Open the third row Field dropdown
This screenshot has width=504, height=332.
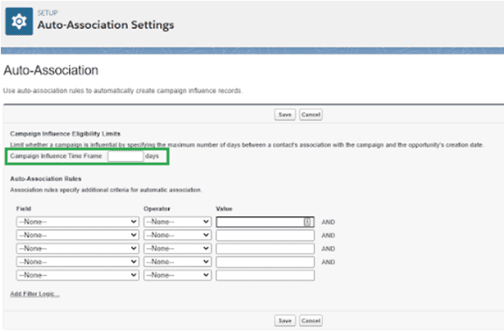pyautogui.click(x=78, y=249)
